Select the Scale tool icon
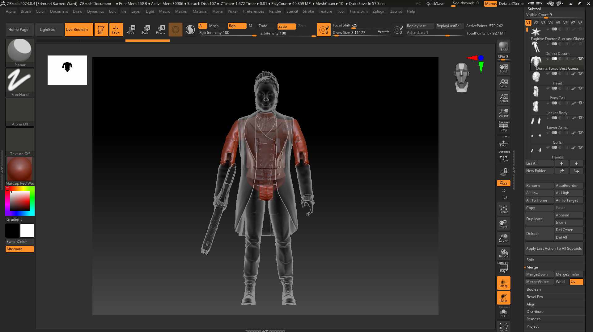Screen dimensions: 593x332 (x=145, y=30)
